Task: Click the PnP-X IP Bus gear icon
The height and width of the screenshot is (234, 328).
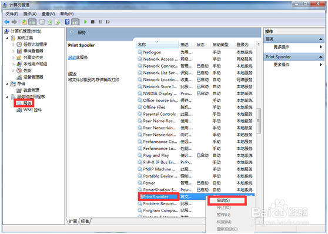Action: 139,162
